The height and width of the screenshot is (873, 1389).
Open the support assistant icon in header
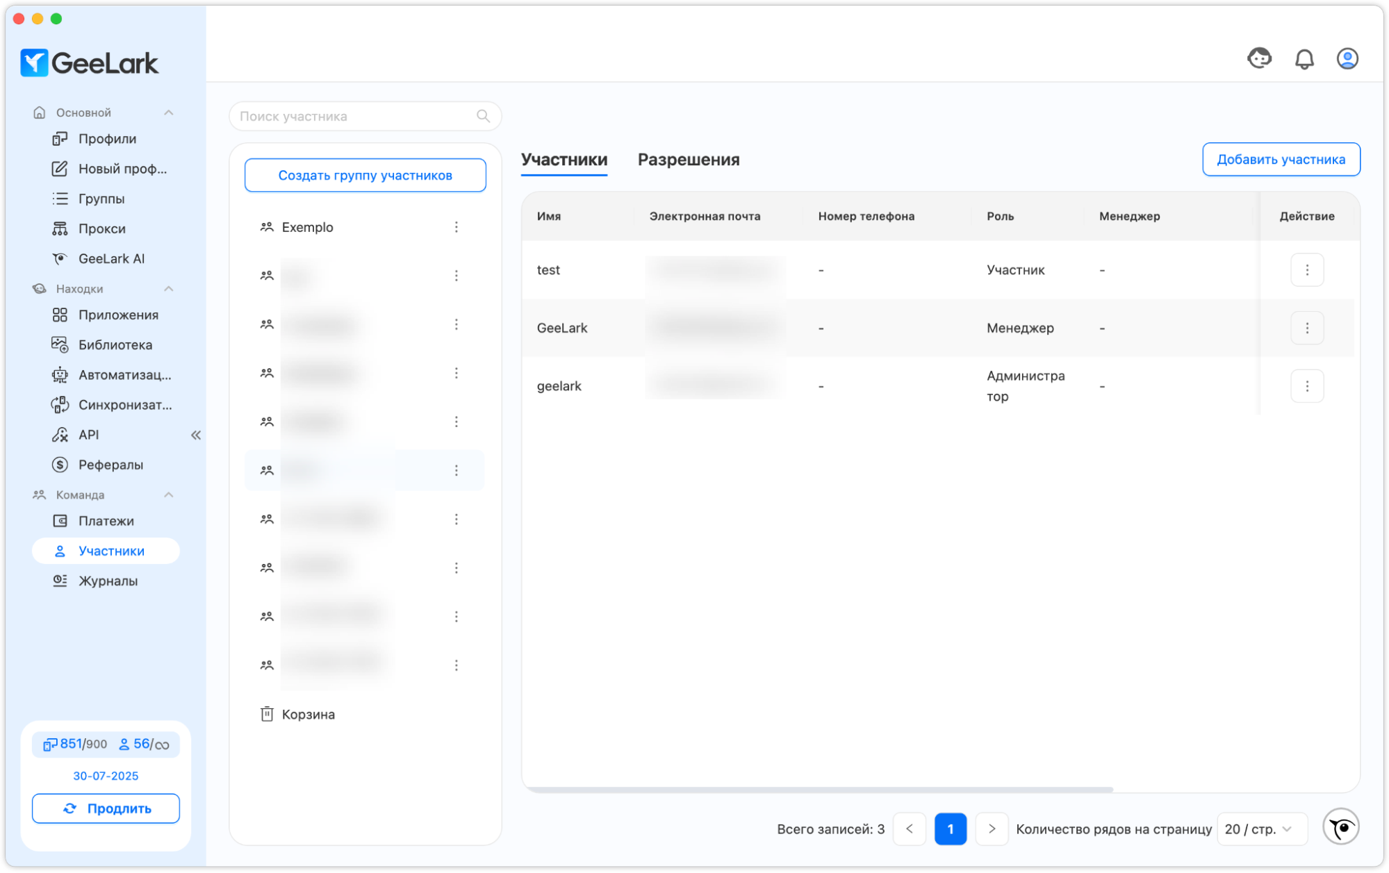tap(1259, 58)
